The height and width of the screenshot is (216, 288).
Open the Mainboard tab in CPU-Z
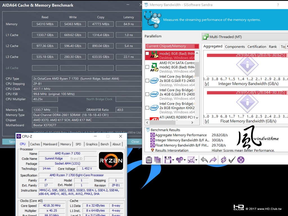(x=50, y=144)
